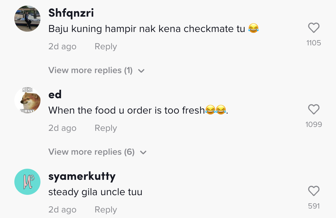336x218 pixels.
Task: Open username Shfqnzri
Action: (x=71, y=13)
